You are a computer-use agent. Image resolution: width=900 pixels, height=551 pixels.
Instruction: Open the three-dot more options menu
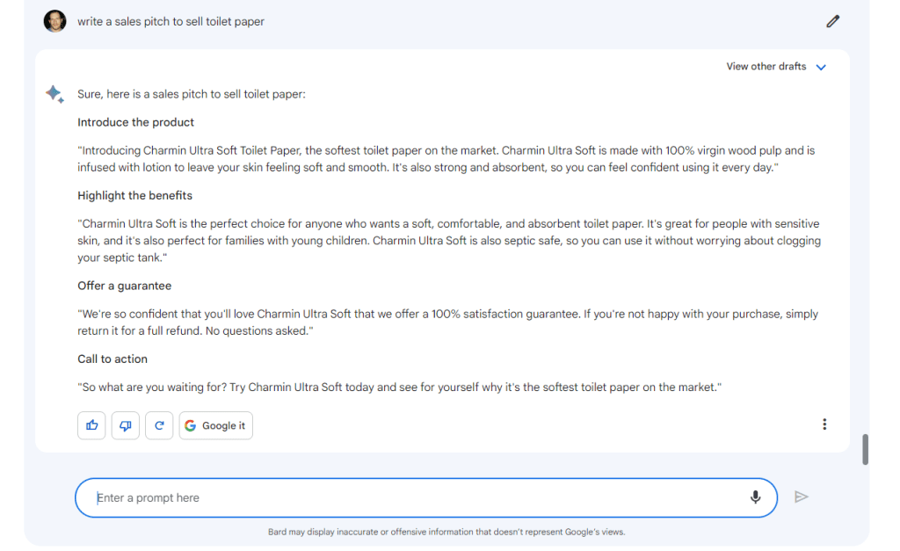coord(824,424)
